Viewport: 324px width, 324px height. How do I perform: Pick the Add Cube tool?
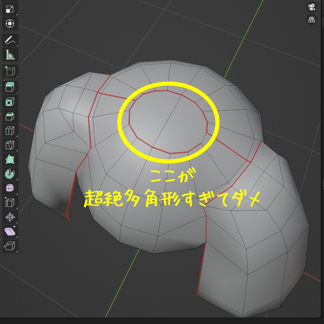point(10,71)
